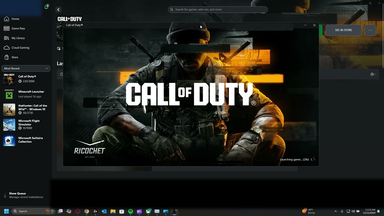
Task: Open the Call of Duty taskbar icon
Action: (x=175, y=211)
